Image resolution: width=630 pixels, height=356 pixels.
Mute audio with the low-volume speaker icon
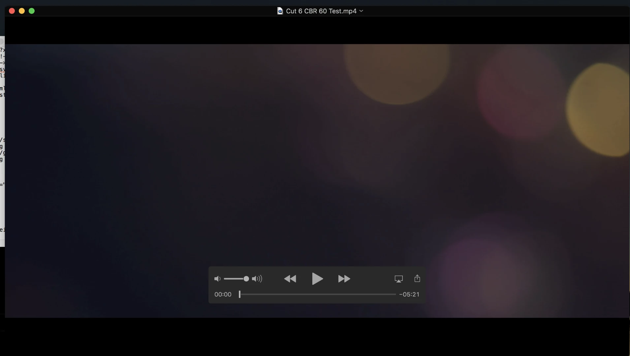tap(217, 279)
